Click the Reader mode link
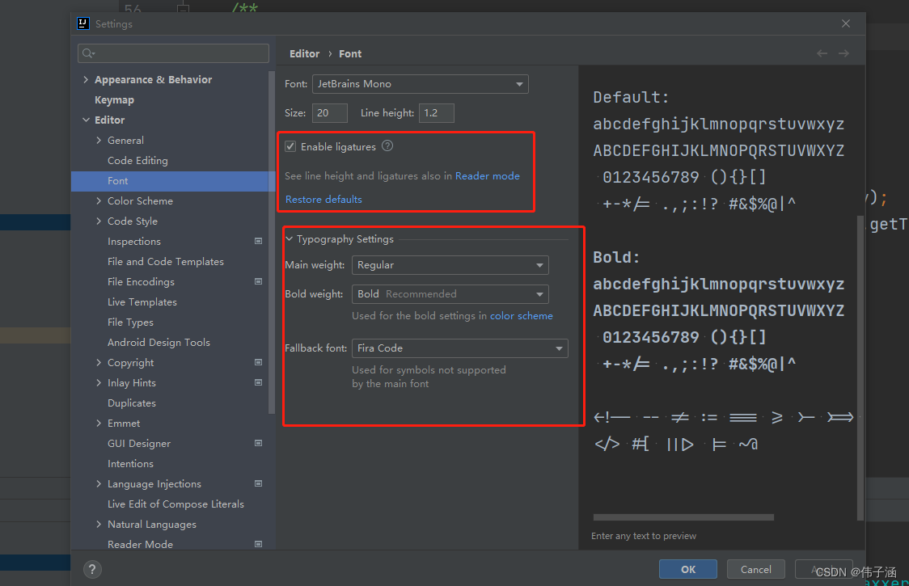The image size is (909, 586). pyautogui.click(x=487, y=175)
